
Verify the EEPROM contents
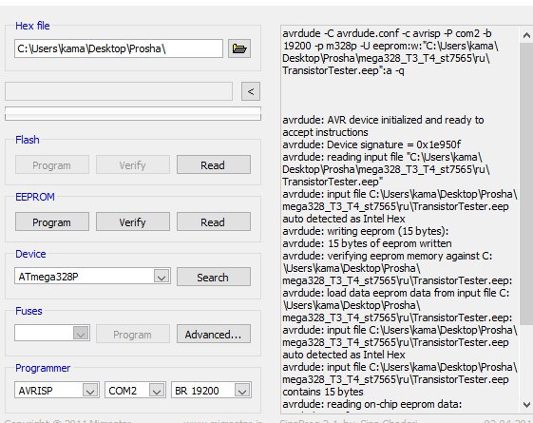(133, 222)
